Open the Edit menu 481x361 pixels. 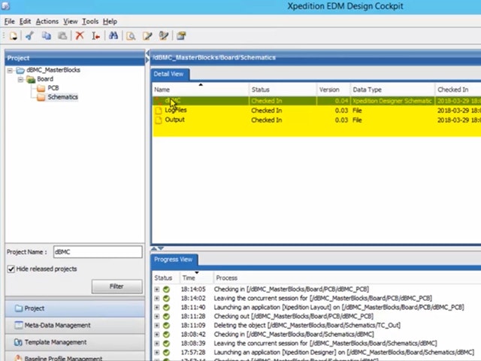25,22
